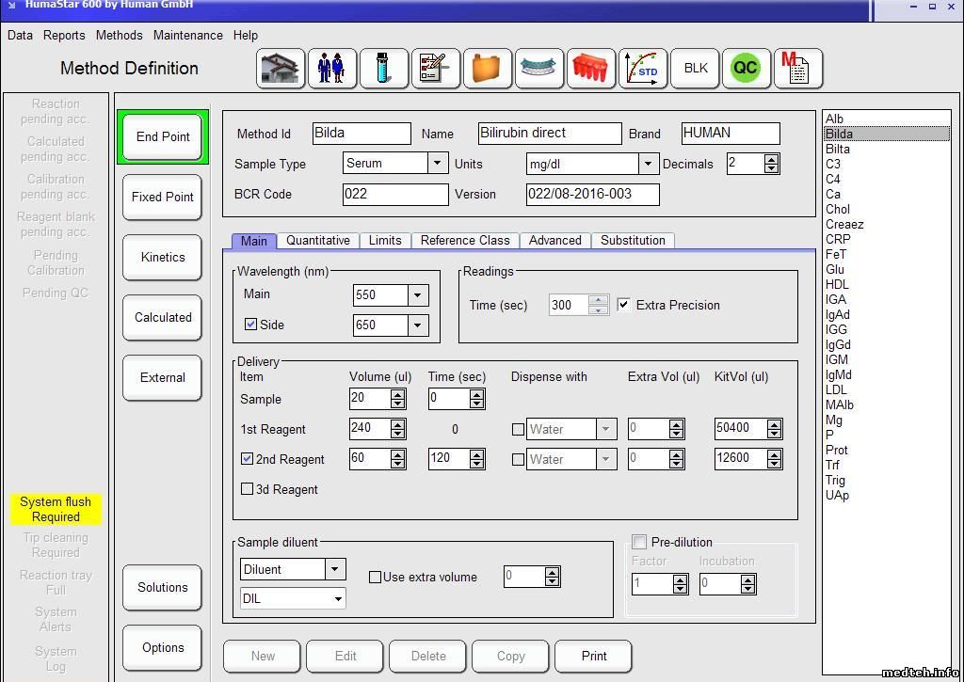Toggle the Extra Precision checkbox
Viewport: 964px width, 682px height.
pyautogui.click(x=623, y=305)
